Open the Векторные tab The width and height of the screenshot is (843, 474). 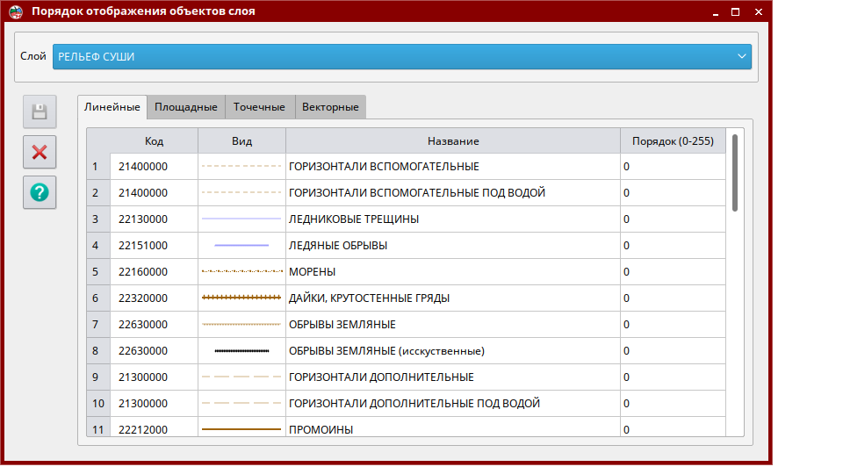pos(330,107)
